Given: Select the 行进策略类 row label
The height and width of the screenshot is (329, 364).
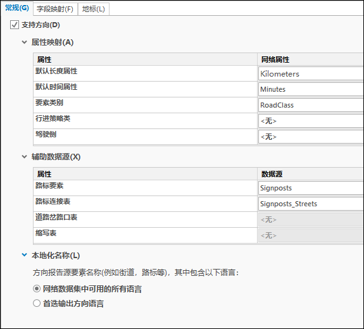Looking at the screenshot, I should (x=53, y=118).
